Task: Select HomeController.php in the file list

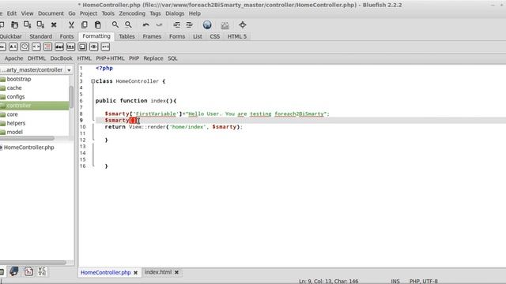Action: tap(28, 148)
